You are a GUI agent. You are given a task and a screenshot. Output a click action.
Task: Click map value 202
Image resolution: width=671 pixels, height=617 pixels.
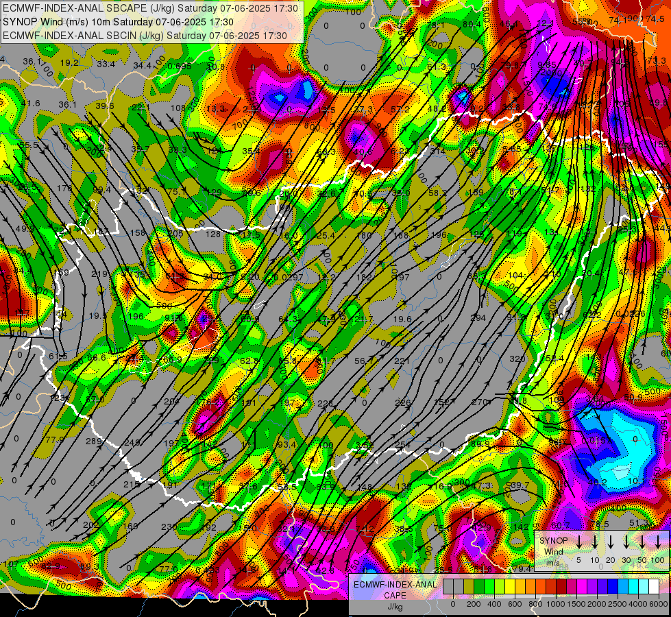point(90,524)
